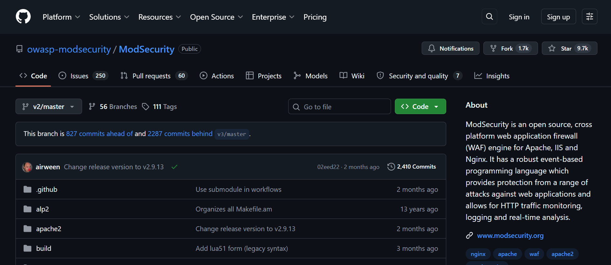Screen dimensions: 611x265
Task: Click airween's avatar thumbnail
Action: click(27, 167)
